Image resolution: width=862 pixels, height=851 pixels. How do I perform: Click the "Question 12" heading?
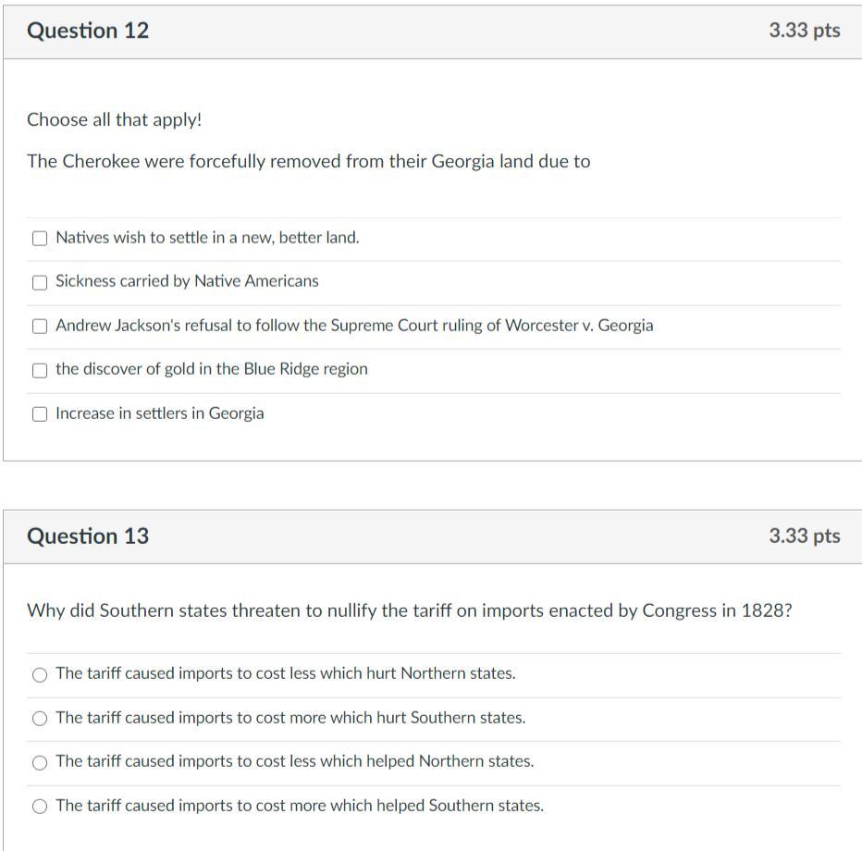(88, 31)
